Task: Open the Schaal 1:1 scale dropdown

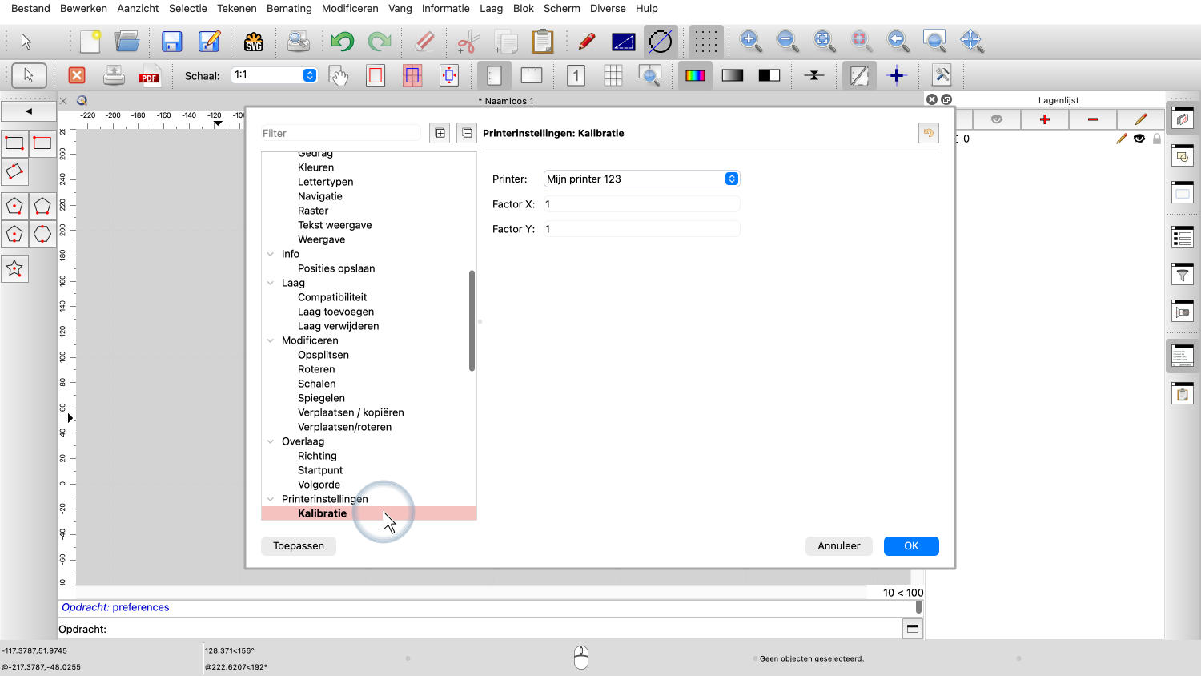Action: (309, 75)
